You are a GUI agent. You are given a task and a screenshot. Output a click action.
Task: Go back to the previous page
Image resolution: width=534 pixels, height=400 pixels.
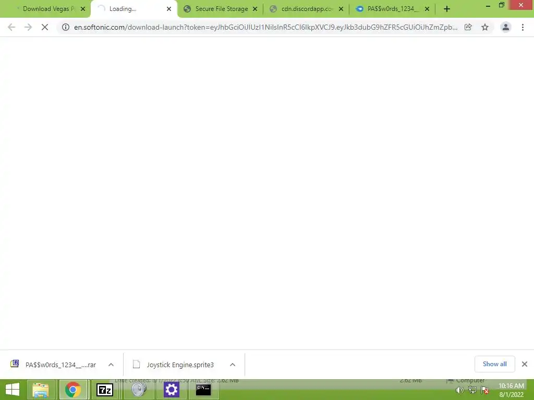(11, 27)
